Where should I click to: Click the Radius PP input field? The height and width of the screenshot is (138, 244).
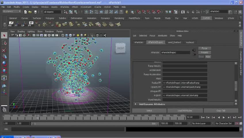[185, 83]
